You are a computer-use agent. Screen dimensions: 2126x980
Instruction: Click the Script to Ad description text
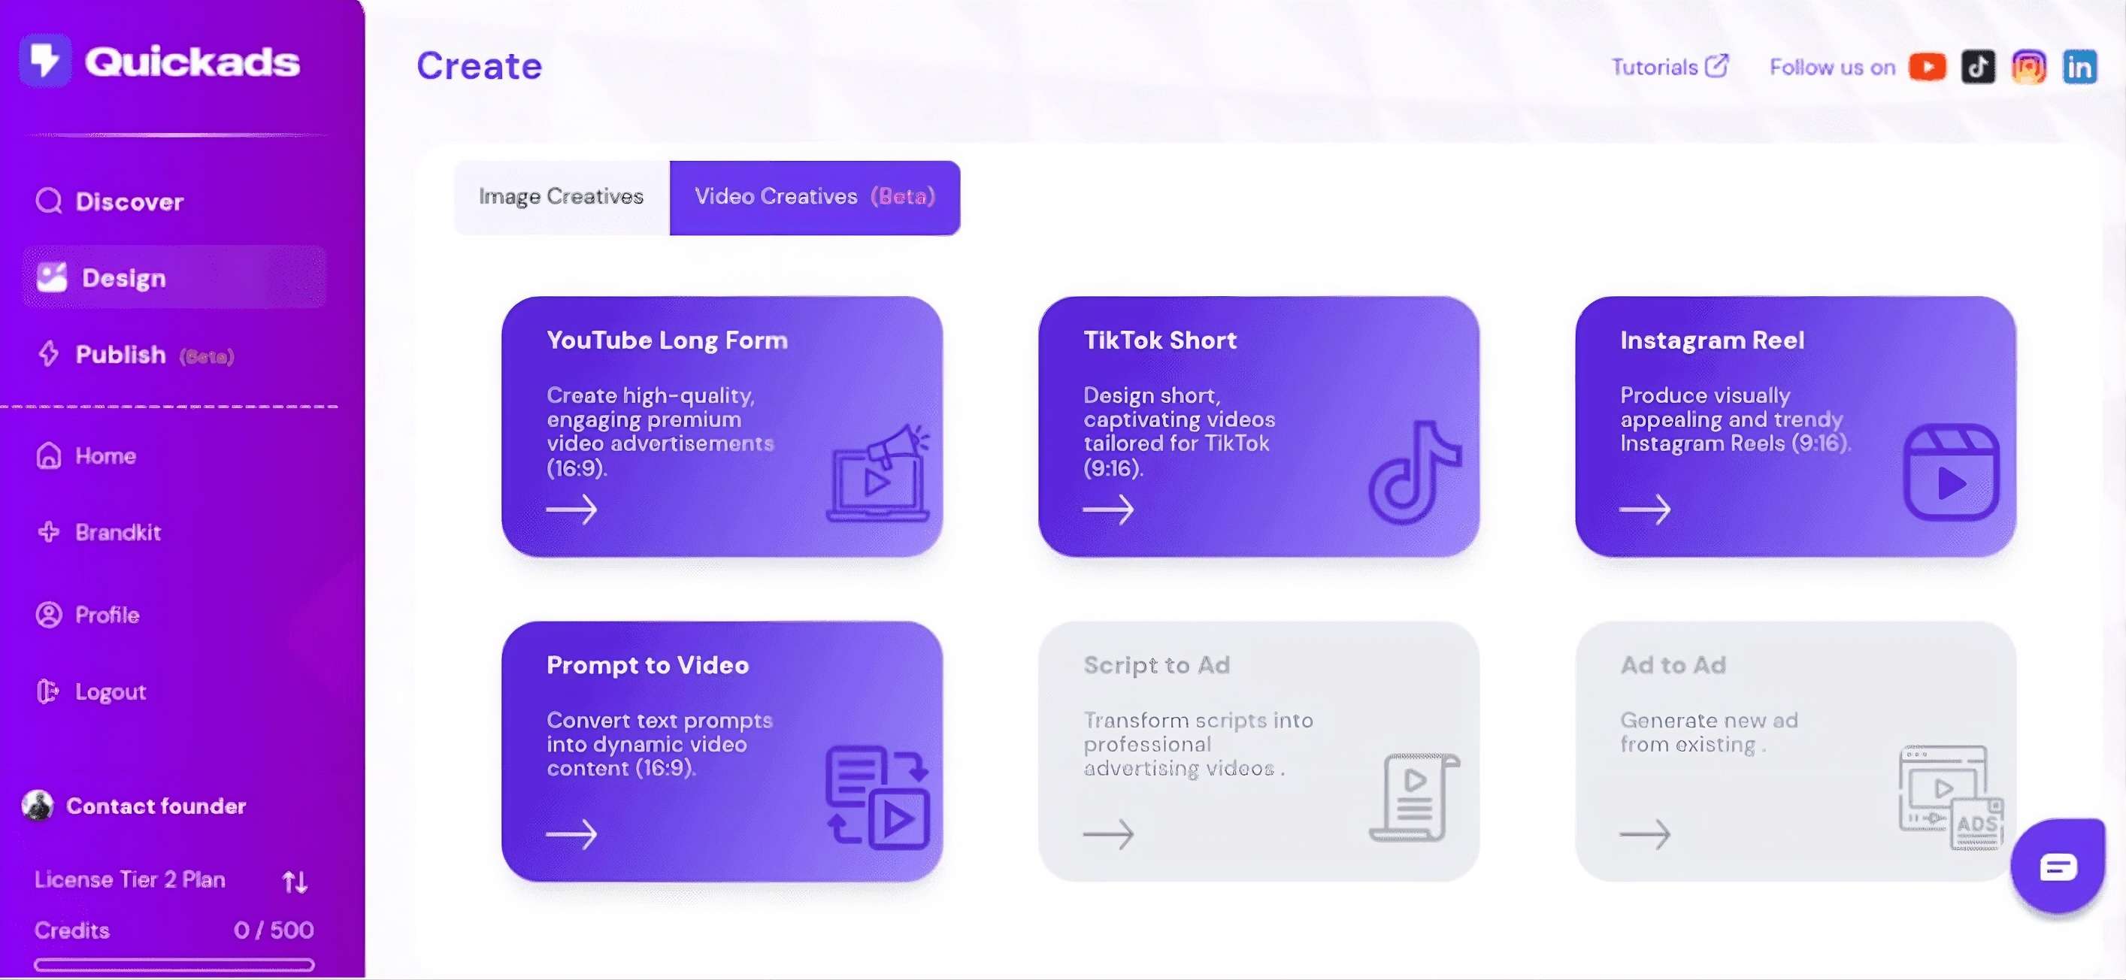click(x=1198, y=744)
